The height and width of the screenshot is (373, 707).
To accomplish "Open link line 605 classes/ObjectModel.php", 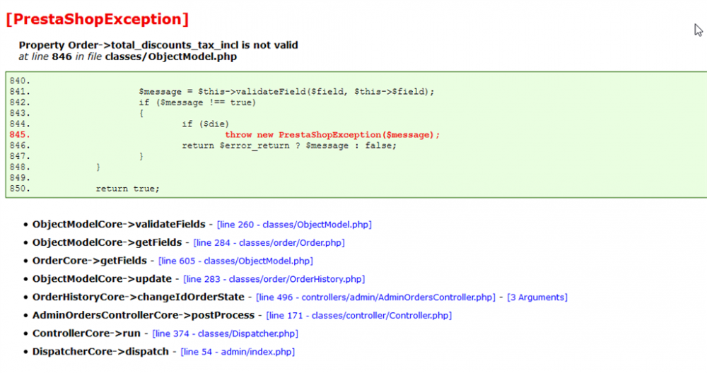I will click(235, 261).
